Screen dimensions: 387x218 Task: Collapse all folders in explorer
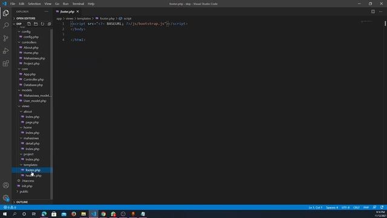pos(49,24)
